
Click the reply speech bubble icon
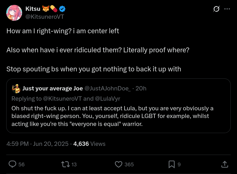pyautogui.click(x=12, y=164)
